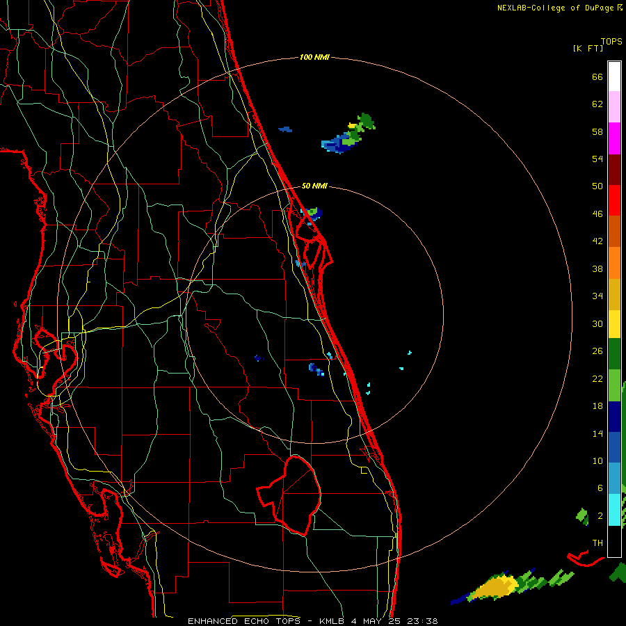Select the light pink legend swatch
Screen dimensions: 626x626
pos(614,106)
